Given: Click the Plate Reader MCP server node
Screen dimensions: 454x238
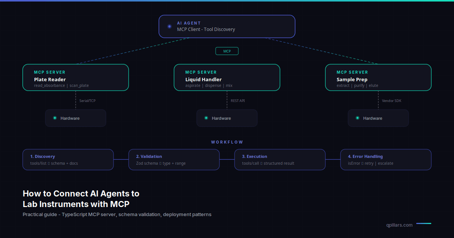Looking at the screenshot, I should coord(76,77).
